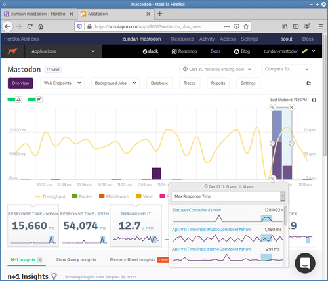Toggle Throughput series in chart legend
This screenshot has width=328, height=281.
(x=51, y=196)
